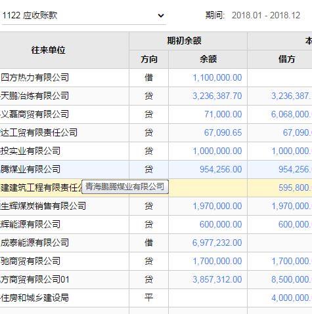
Task: Open opening balance 1,100,000.00 amount
Action: click(217, 77)
